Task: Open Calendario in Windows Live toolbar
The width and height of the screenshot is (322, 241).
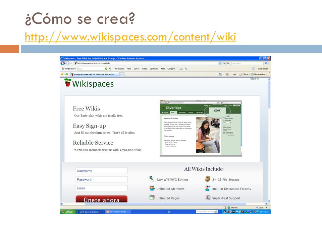Action: [154, 69]
